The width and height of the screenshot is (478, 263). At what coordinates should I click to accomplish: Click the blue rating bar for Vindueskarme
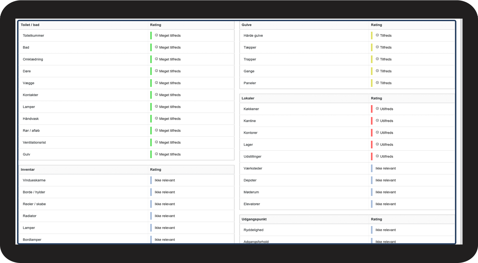[x=151, y=180]
